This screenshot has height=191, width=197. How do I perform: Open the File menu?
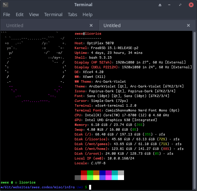tap(7, 15)
